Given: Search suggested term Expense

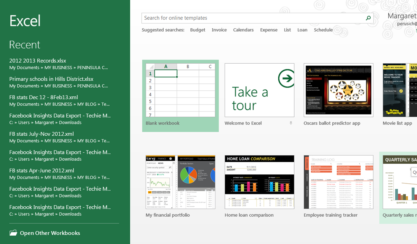Looking at the screenshot, I should (269, 30).
